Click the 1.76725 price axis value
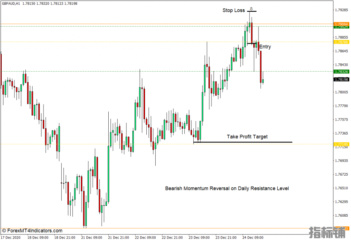Screen dimensions: 351x241 tap(341, 174)
